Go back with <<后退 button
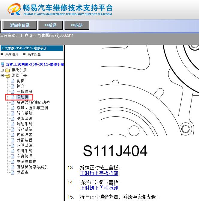Viewport: 199px width, 201px height. coord(50,25)
